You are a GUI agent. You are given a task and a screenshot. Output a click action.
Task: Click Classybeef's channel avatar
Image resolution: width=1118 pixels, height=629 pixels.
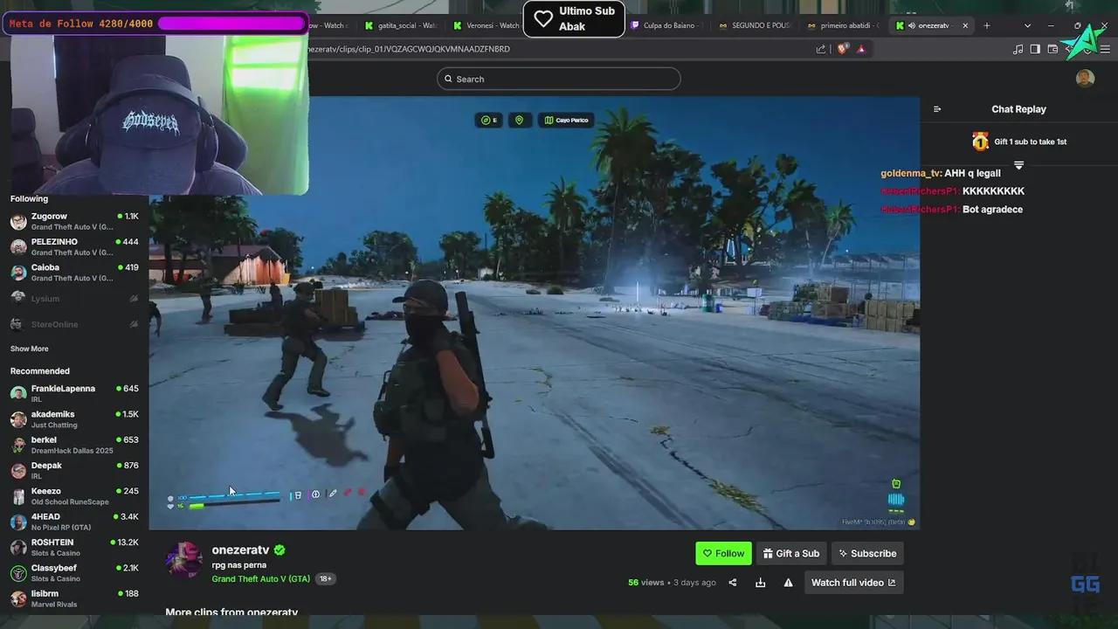point(18,573)
